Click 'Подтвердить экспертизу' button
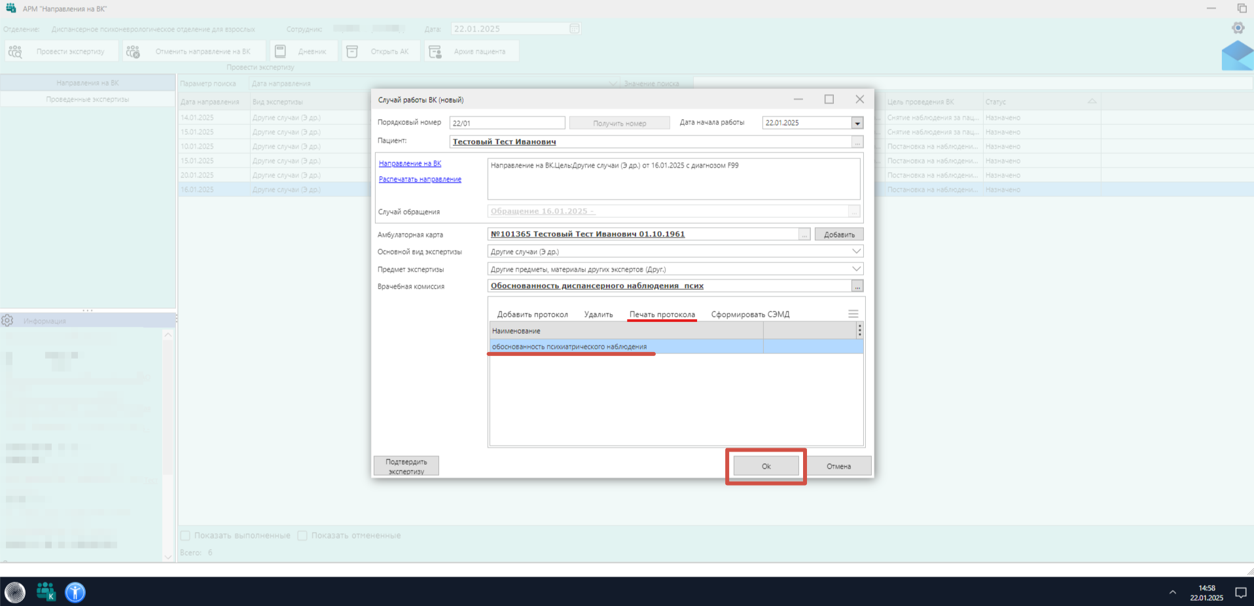This screenshot has height=606, width=1254. pos(406,466)
